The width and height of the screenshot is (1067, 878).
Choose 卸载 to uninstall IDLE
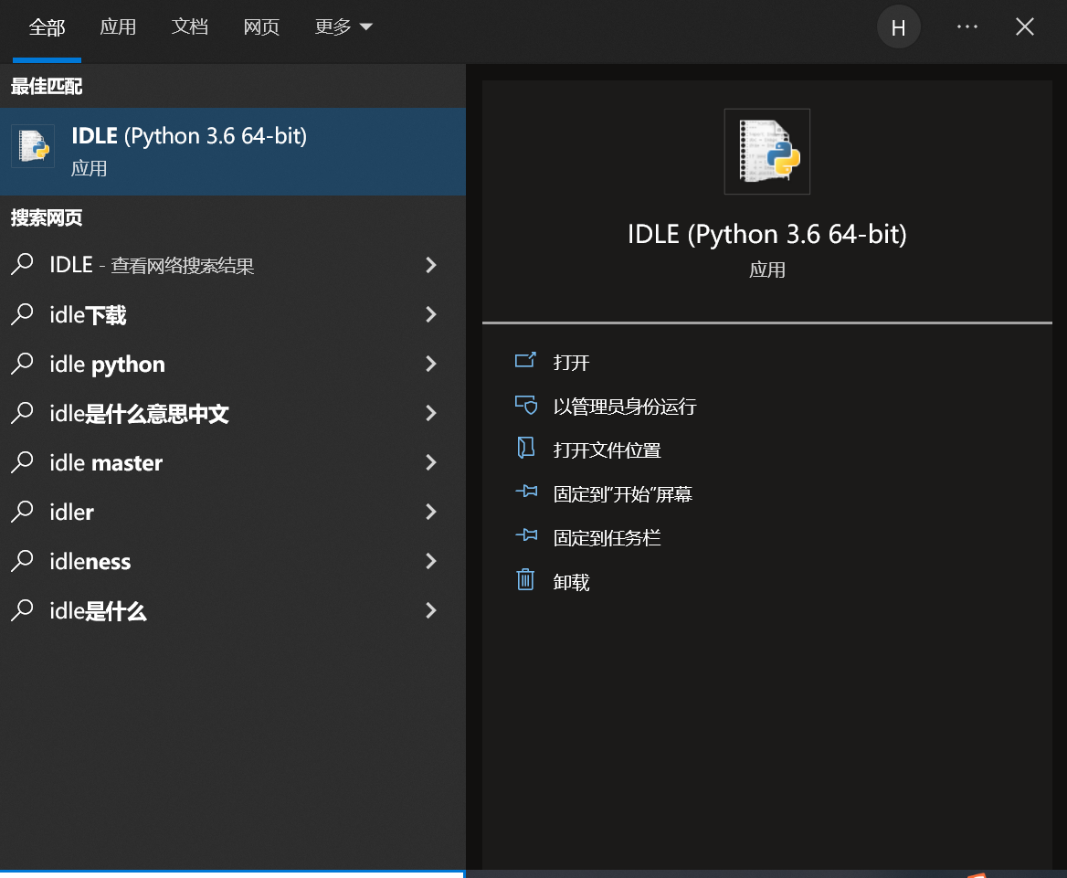[x=571, y=582]
